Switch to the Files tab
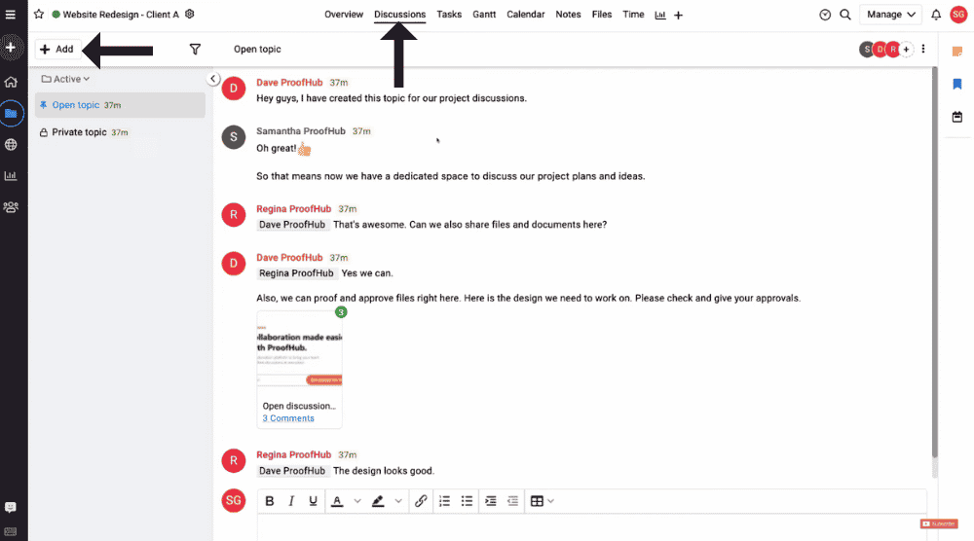Viewport: 974px width, 541px height. [x=601, y=15]
